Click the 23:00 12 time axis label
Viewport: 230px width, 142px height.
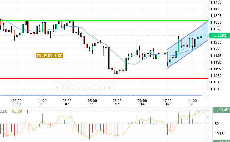[x=117, y=102]
